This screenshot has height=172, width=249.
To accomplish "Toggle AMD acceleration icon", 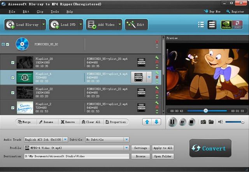I will click(237, 25).
